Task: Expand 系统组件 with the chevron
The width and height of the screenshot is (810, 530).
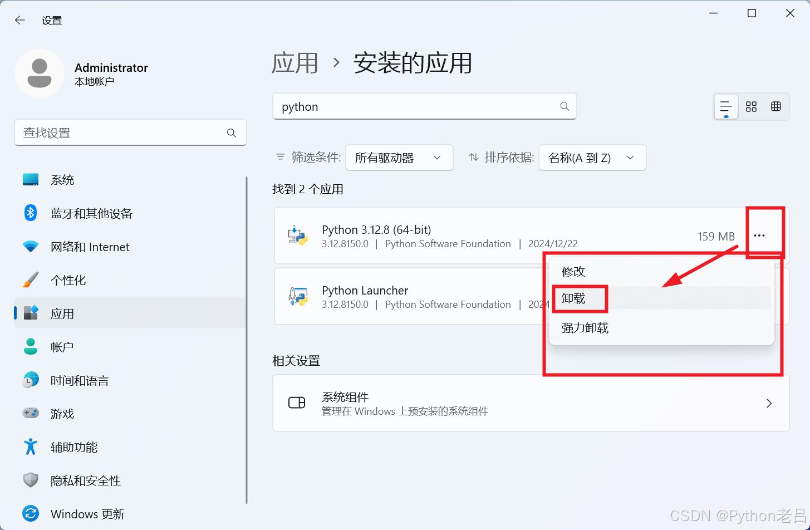Action: pyautogui.click(x=769, y=403)
